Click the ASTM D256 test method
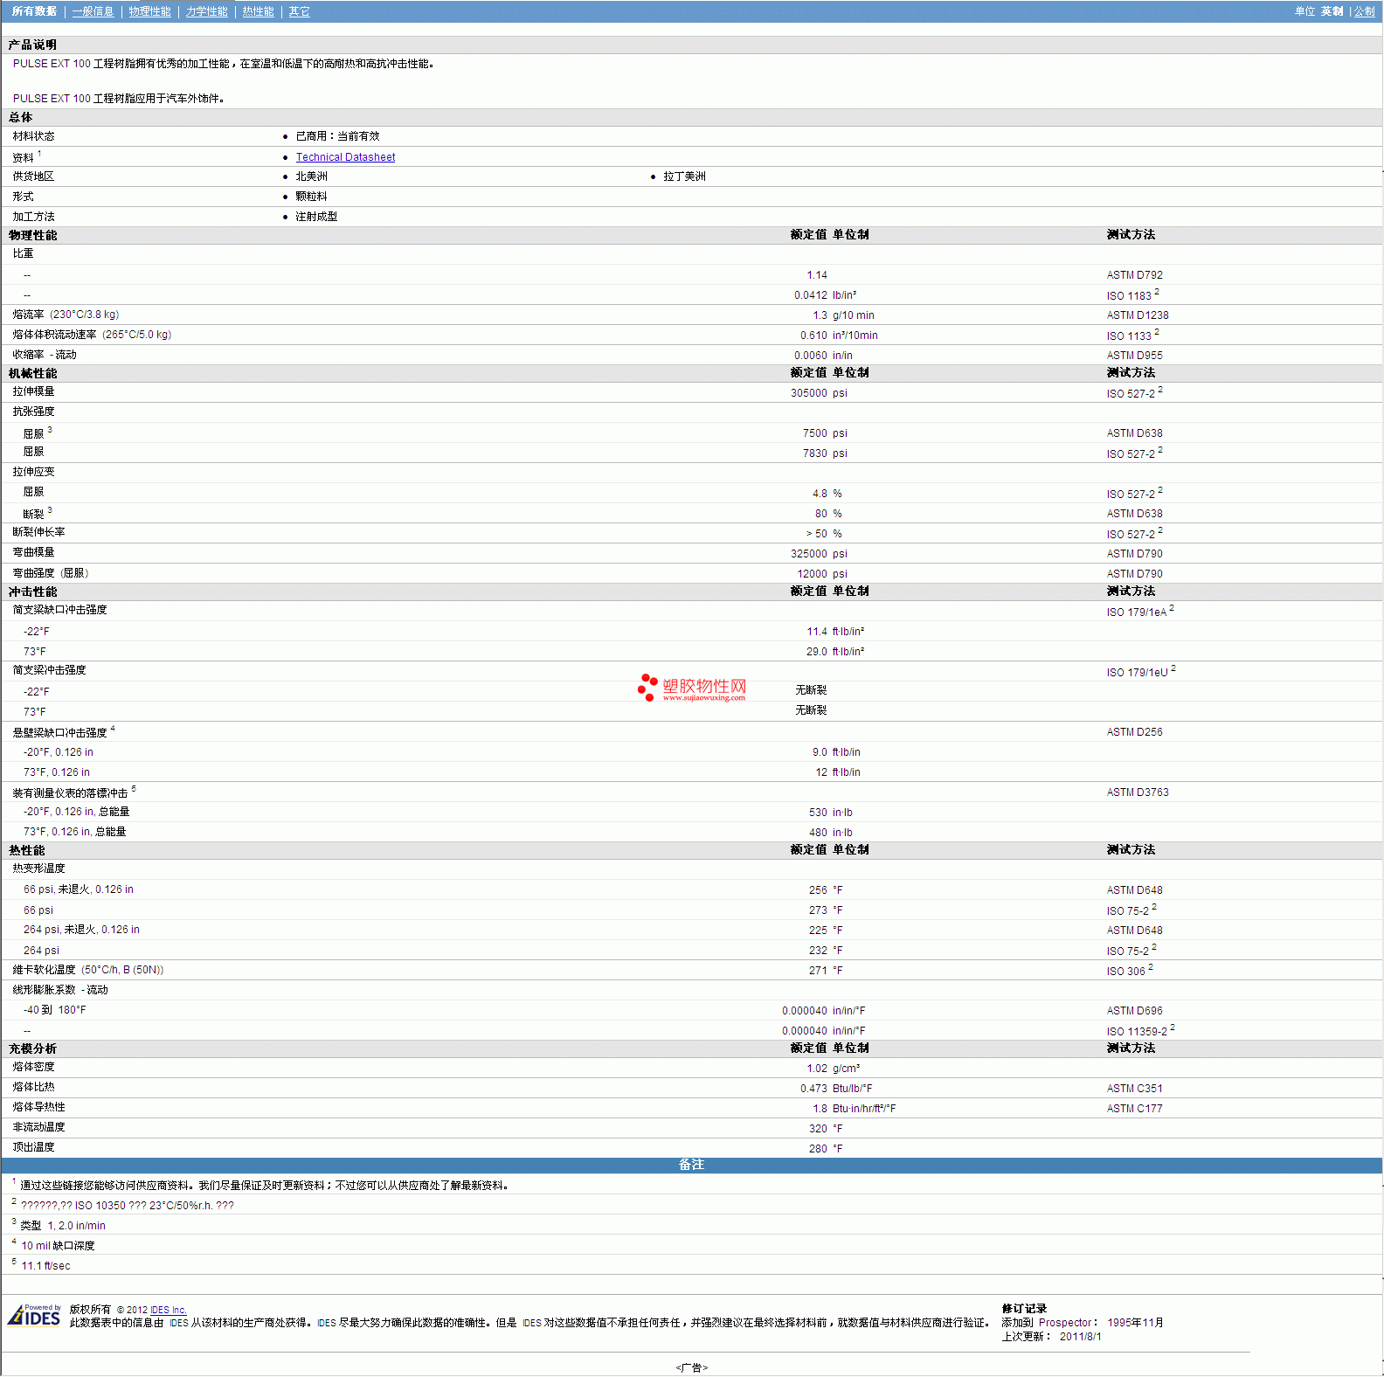 pyautogui.click(x=1134, y=732)
